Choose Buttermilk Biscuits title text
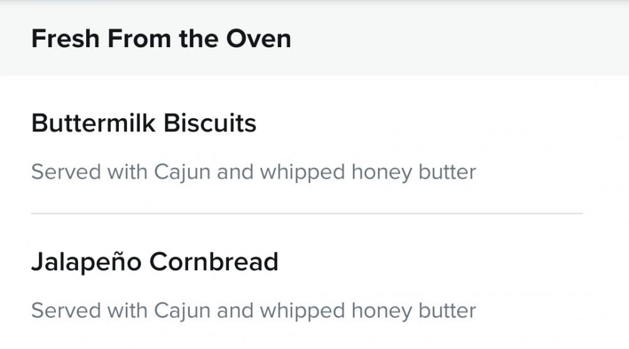This screenshot has width=629, height=349. 143,123
